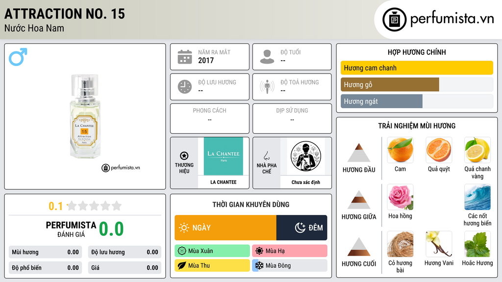Click the blue male gender symbol

[18, 57]
